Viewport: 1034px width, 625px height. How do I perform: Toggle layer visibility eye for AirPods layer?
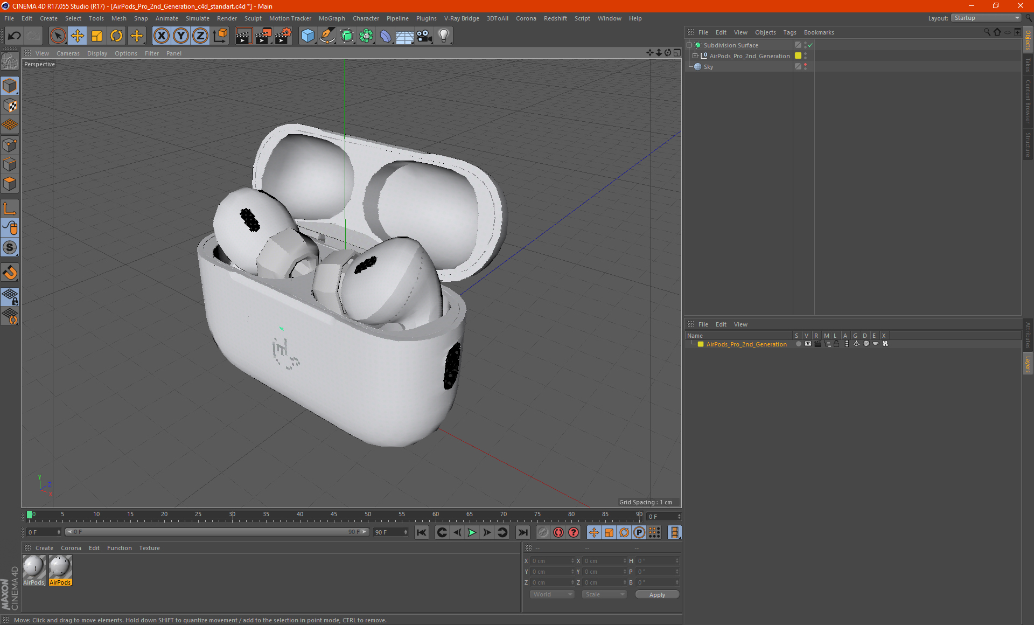tap(807, 344)
